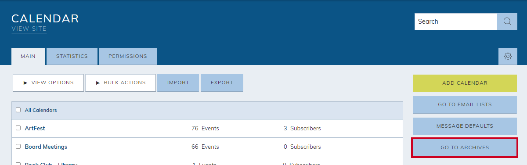Switch to the Main tab
The width and height of the screenshot is (527, 165).
point(28,56)
